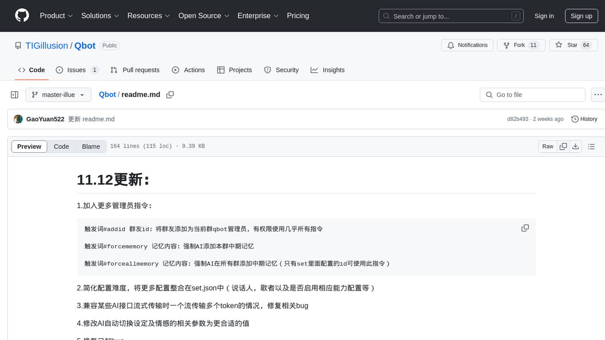Open the Projects tab
The width and height of the screenshot is (605, 340).
pyautogui.click(x=234, y=70)
